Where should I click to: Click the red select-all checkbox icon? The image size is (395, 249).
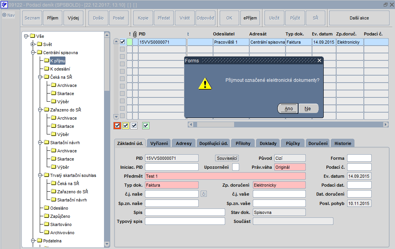tap(117, 125)
